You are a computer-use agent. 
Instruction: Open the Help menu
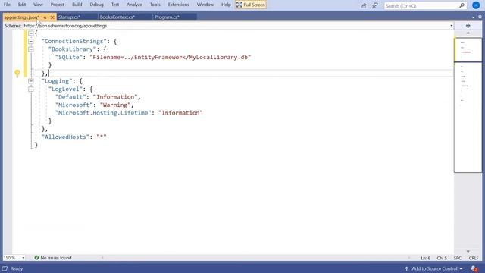click(x=226, y=5)
